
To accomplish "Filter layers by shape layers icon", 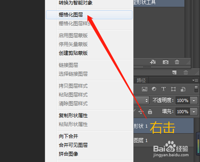I will pyautogui.click(x=173, y=89).
